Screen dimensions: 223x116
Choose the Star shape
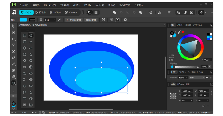[x=31, y=54]
